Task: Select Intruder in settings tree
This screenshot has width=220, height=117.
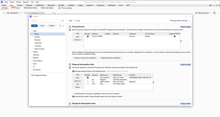Action: point(37,37)
